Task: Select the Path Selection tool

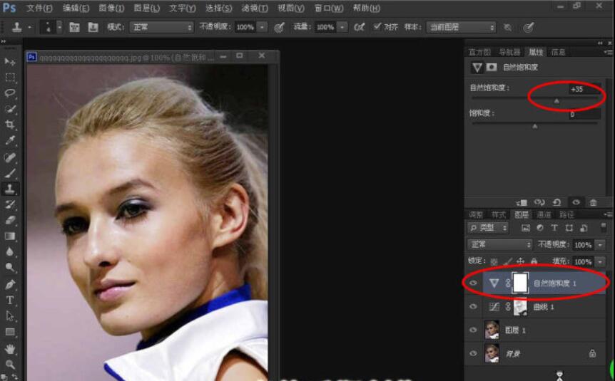Action: [x=10, y=316]
